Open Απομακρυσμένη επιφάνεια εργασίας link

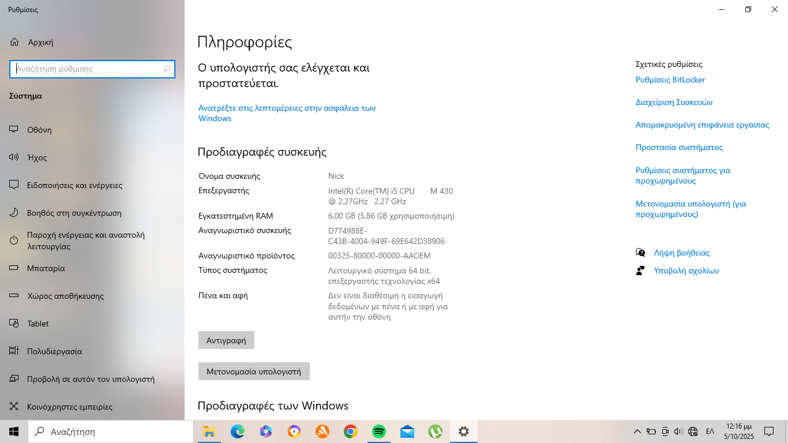[703, 125]
